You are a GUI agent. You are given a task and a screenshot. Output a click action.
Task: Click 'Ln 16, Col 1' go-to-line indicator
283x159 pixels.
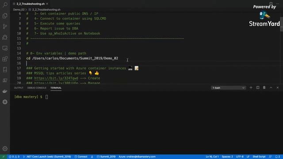(212, 157)
